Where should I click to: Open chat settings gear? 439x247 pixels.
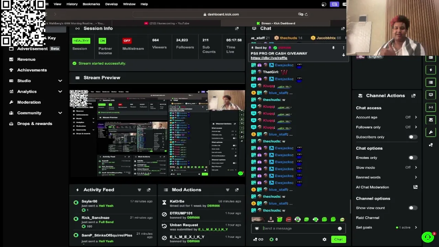(x=324, y=239)
